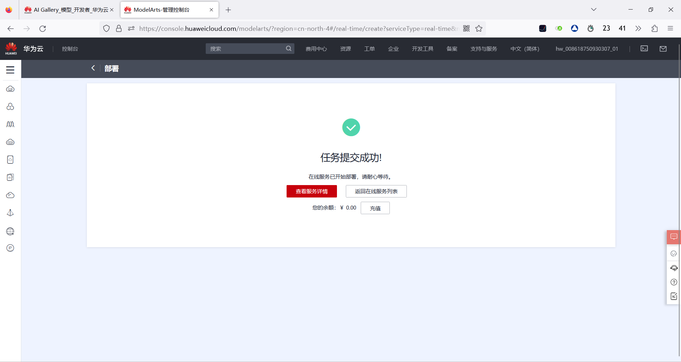The width and height of the screenshot is (681, 362).
Task: Collapse the left navigation with hamburger icon
Action: coord(10,69)
